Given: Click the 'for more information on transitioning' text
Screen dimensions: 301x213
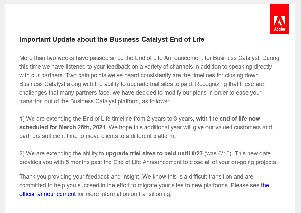Looking at the screenshot, I should [x=124, y=194].
